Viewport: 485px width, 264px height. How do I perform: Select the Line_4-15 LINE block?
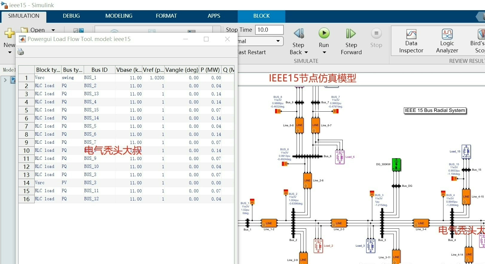point(466,197)
